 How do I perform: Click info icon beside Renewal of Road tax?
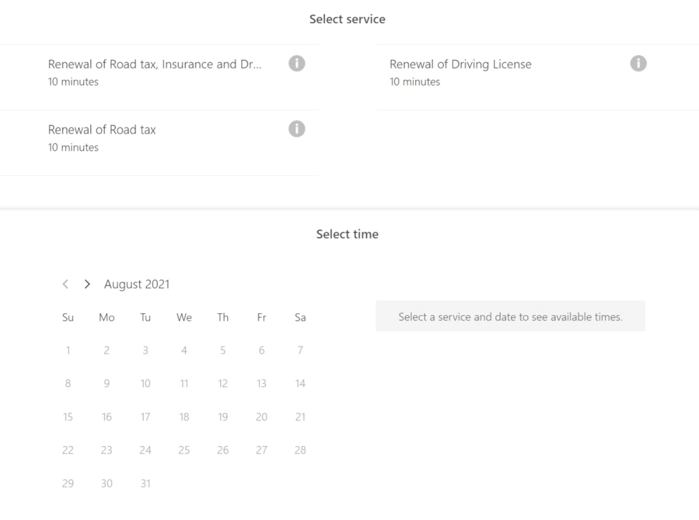coord(296,129)
